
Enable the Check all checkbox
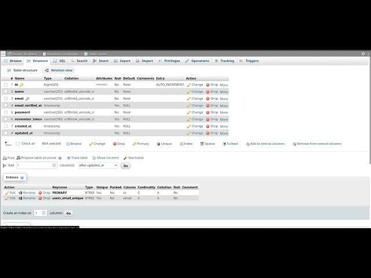pyautogui.click(x=17, y=144)
